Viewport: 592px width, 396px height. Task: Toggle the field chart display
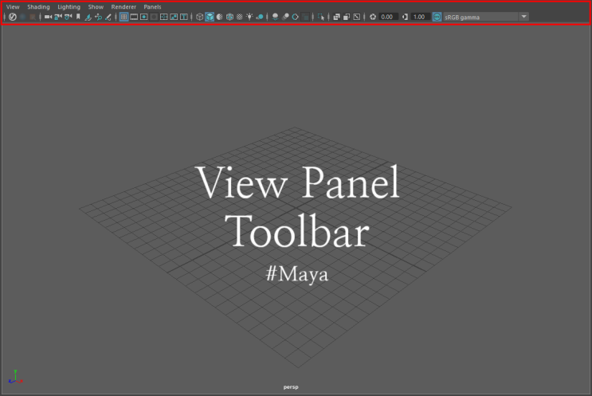164,17
